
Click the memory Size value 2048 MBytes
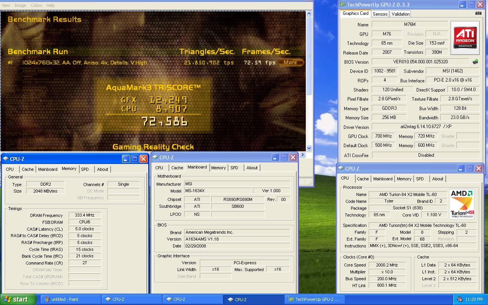click(x=45, y=191)
